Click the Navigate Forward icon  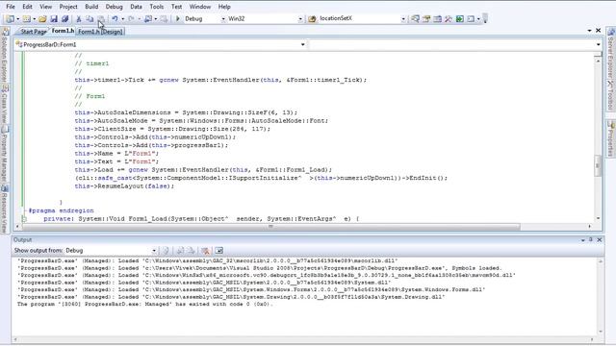coord(164,19)
